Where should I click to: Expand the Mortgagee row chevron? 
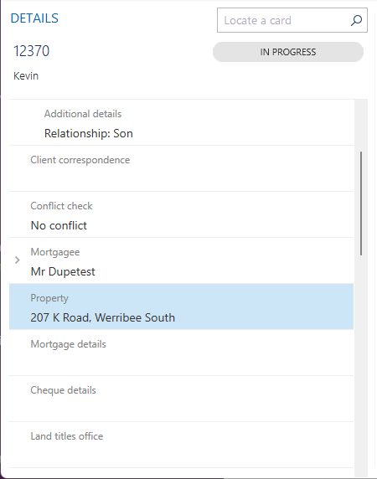pos(18,260)
